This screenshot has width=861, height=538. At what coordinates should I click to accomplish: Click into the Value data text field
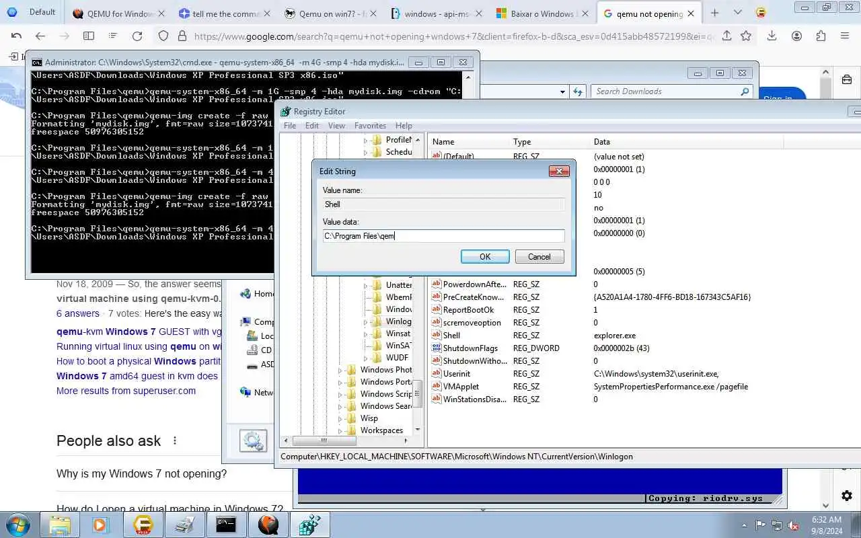(443, 236)
